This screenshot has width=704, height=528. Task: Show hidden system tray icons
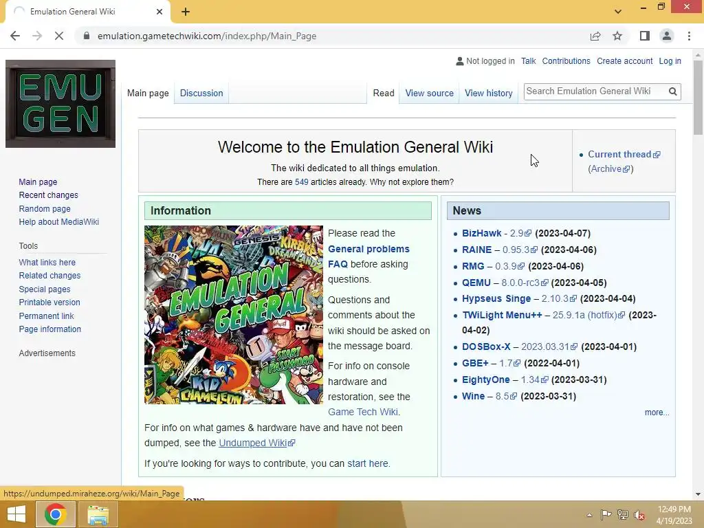click(589, 515)
